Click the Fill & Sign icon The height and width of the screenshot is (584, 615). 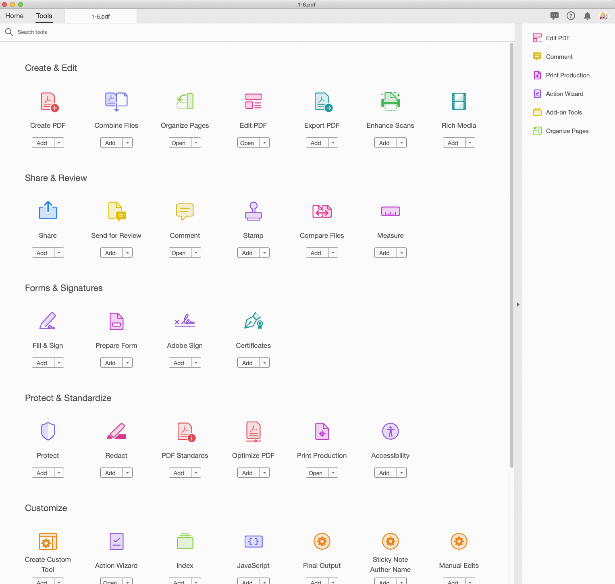[x=48, y=321]
